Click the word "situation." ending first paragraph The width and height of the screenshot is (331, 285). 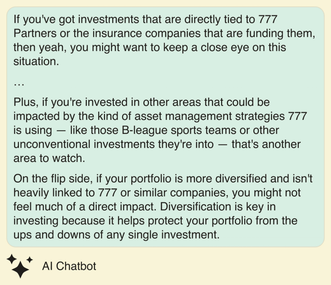(x=34, y=61)
